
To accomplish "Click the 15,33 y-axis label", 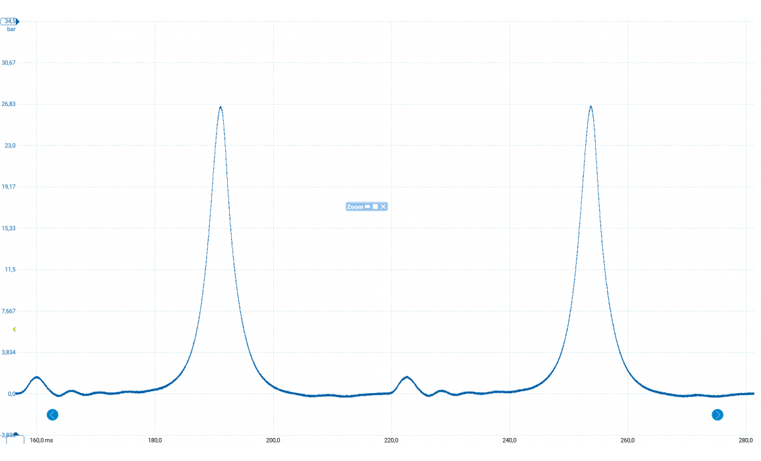I will tap(9, 229).
